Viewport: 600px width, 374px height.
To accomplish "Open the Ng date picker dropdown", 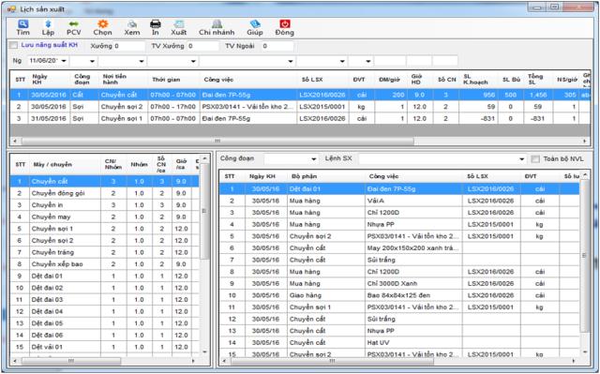I will click(x=64, y=61).
